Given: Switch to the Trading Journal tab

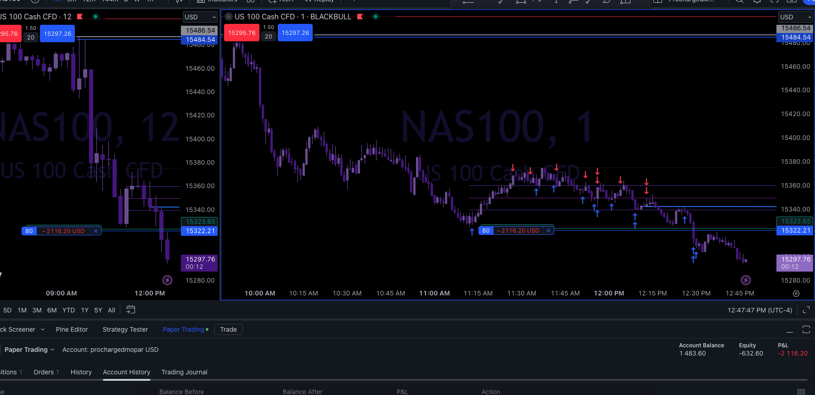Looking at the screenshot, I should [x=185, y=372].
